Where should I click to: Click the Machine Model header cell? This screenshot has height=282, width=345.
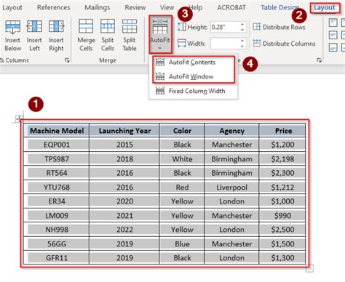pyautogui.click(x=57, y=131)
